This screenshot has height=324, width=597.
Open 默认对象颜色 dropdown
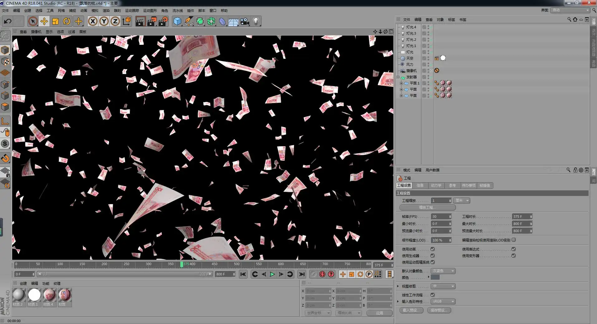coord(443,271)
